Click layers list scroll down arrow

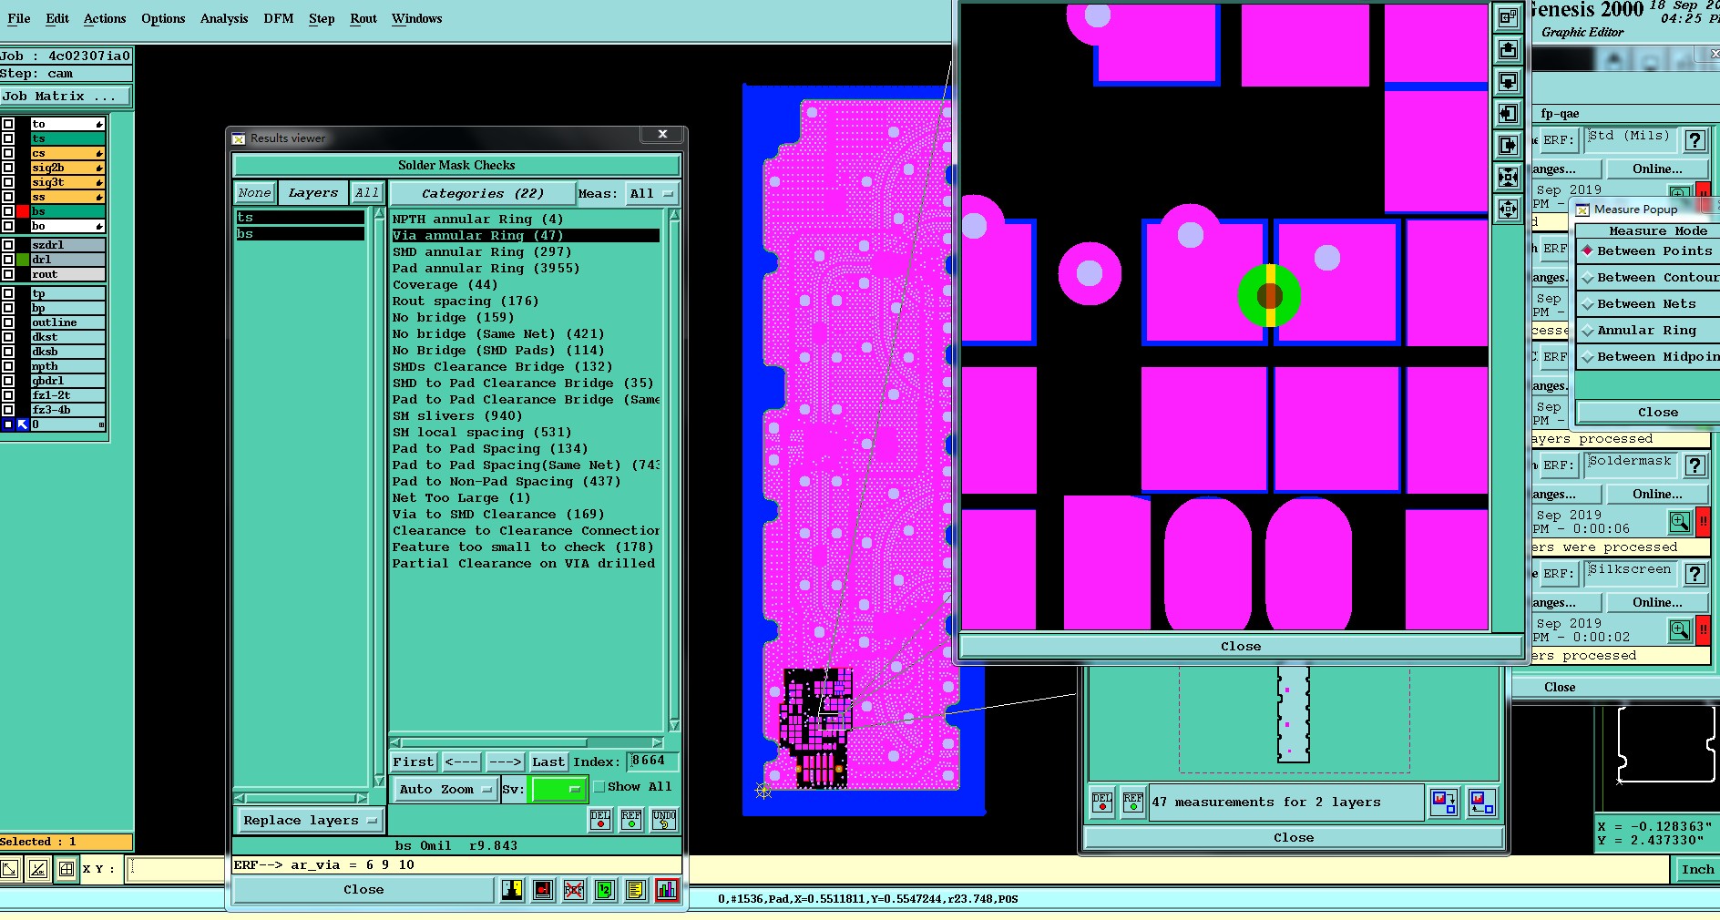(x=379, y=782)
